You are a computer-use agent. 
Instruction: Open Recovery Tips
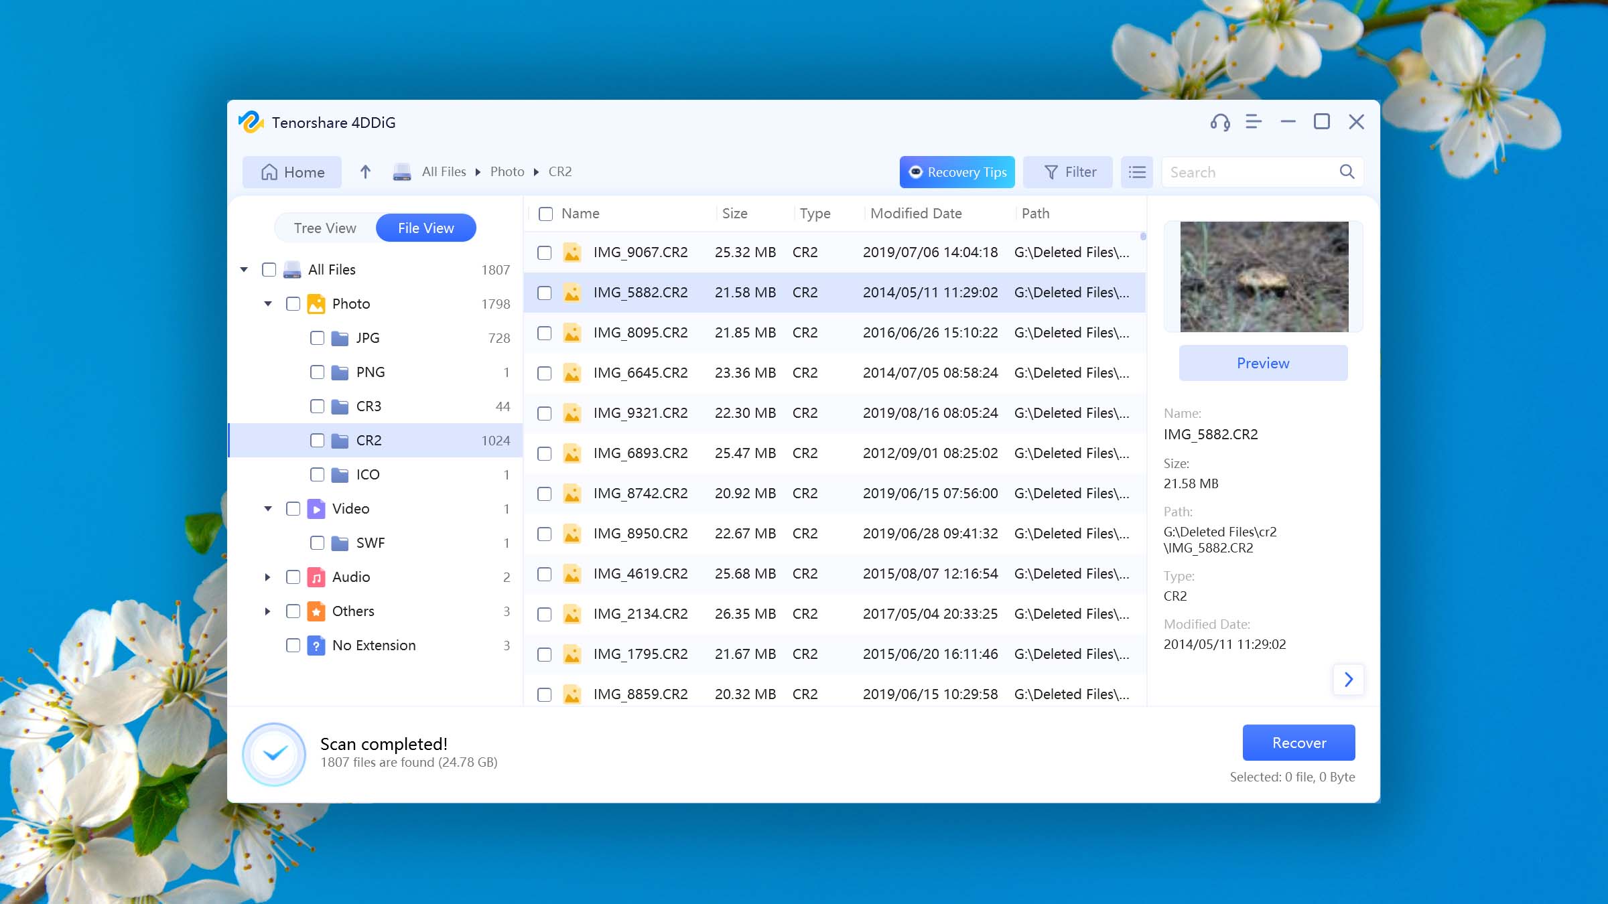(957, 172)
